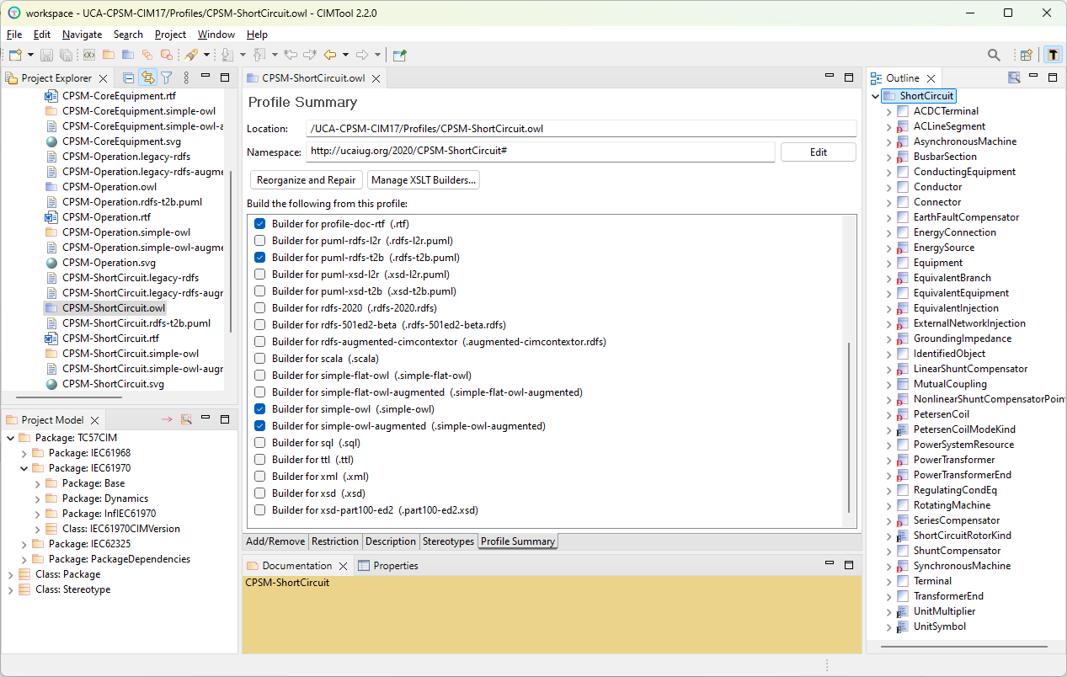The image size is (1067, 677).
Task: Click the Open Perspective icon
Action: tap(1026, 55)
